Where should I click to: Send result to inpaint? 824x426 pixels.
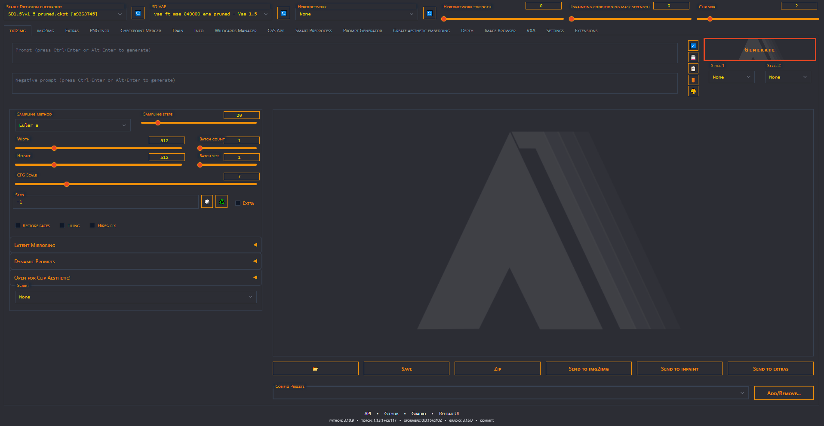point(679,369)
